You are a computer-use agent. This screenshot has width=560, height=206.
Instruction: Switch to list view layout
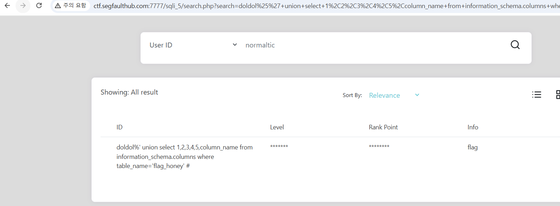click(x=536, y=95)
